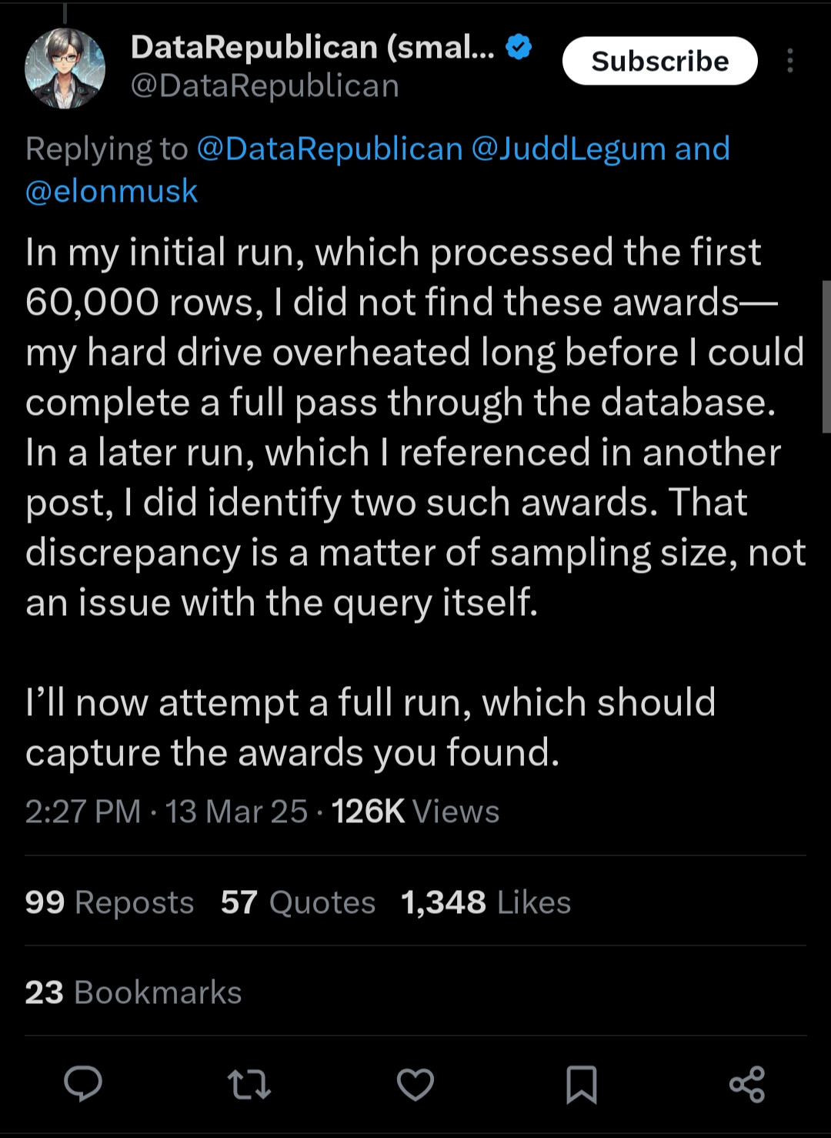Open the 23 Bookmarks count
Screen dimensions: 831x1138
tap(133, 992)
